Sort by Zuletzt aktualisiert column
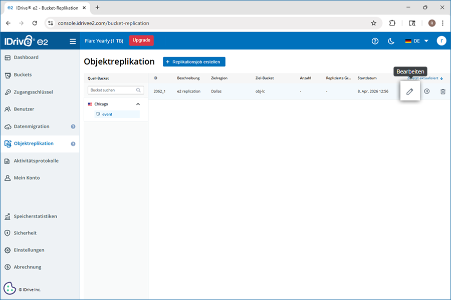The image size is (451, 300). pos(425,78)
